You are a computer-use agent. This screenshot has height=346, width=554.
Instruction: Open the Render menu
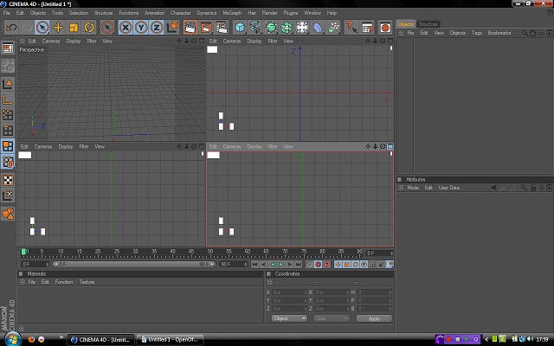click(x=269, y=13)
